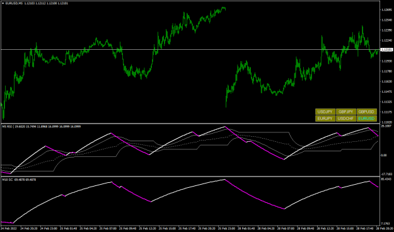Image resolution: width=394 pixels, height=232 pixels.
Task: Click time label 25 Feb 23:00
Action: (x=226, y=228)
